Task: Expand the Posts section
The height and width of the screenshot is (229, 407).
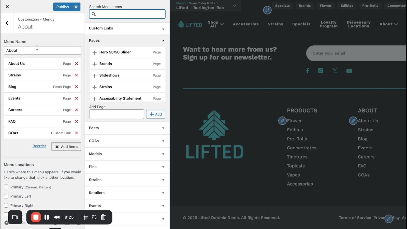Action: pyautogui.click(x=127, y=128)
